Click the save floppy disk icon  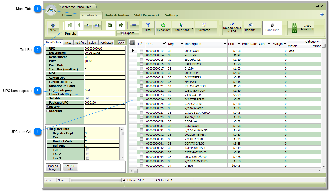pyautogui.click(x=110, y=25)
